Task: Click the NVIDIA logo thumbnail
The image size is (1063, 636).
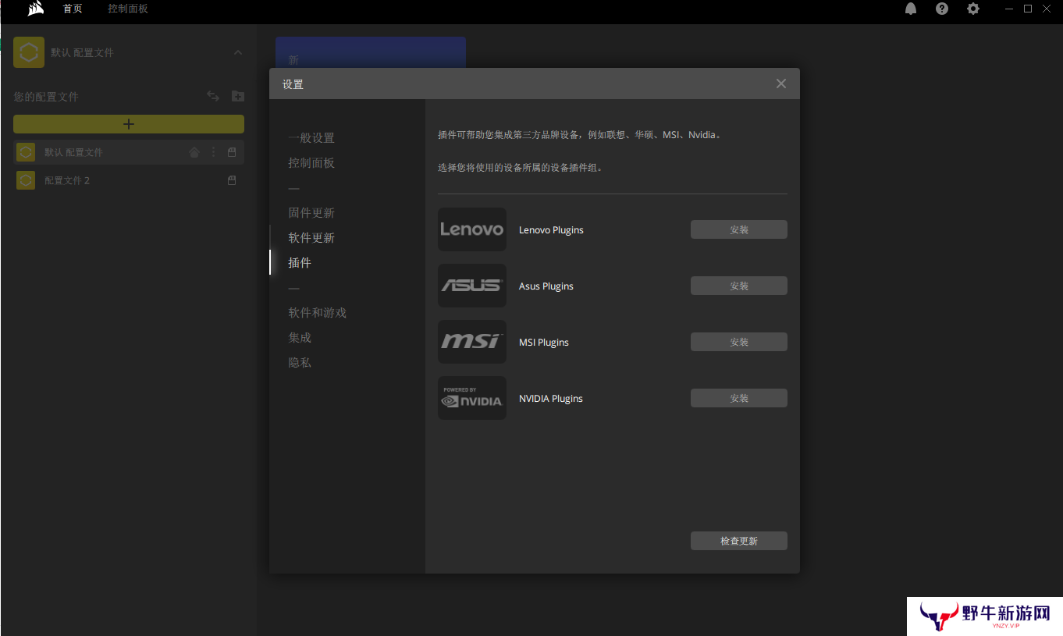Action: pyautogui.click(x=472, y=398)
